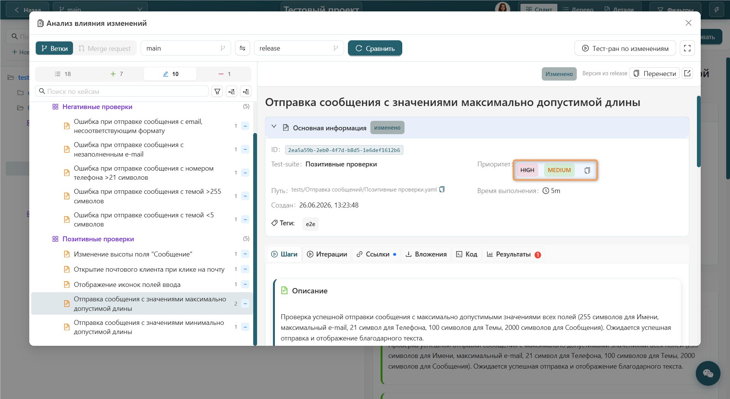The image size is (730, 399).
Task: Switch to Merge request mode
Action: click(x=105, y=48)
